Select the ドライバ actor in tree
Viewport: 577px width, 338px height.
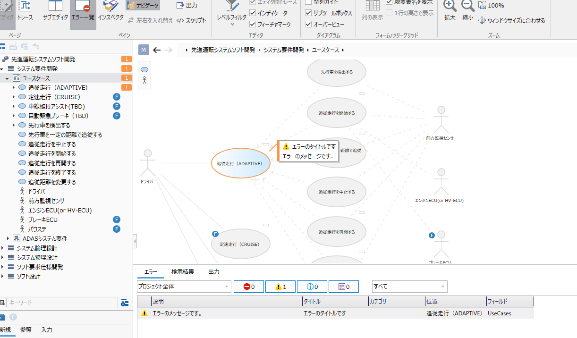point(36,191)
